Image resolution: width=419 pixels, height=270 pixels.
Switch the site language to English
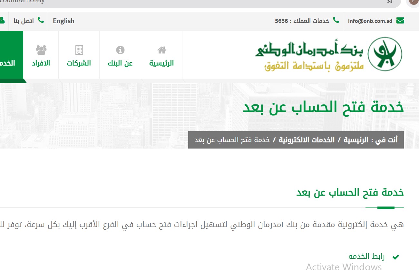pos(63,21)
